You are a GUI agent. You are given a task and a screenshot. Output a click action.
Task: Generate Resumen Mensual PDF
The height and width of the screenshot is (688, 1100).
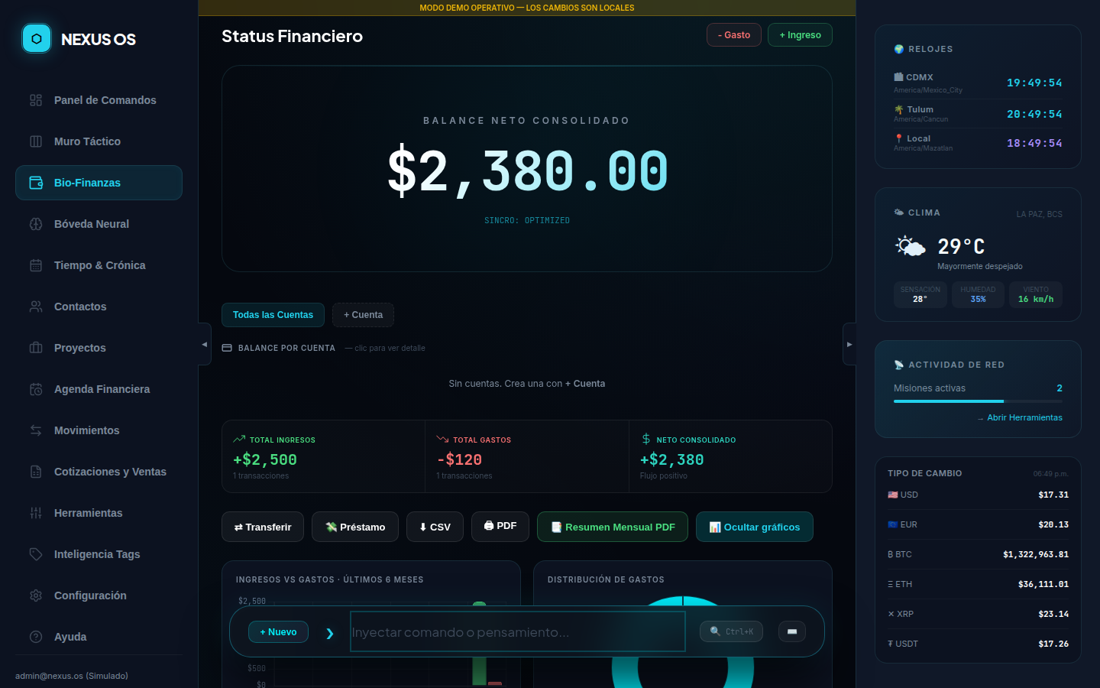(x=613, y=527)
